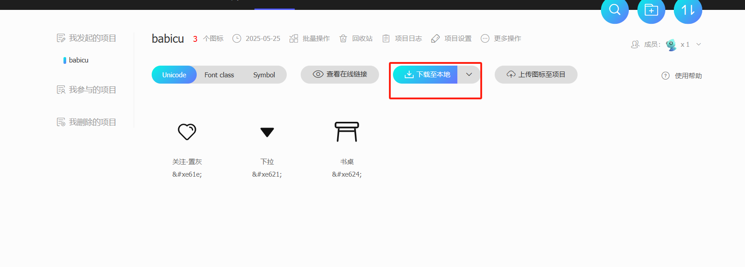Click the round sort arrows button

688,10
